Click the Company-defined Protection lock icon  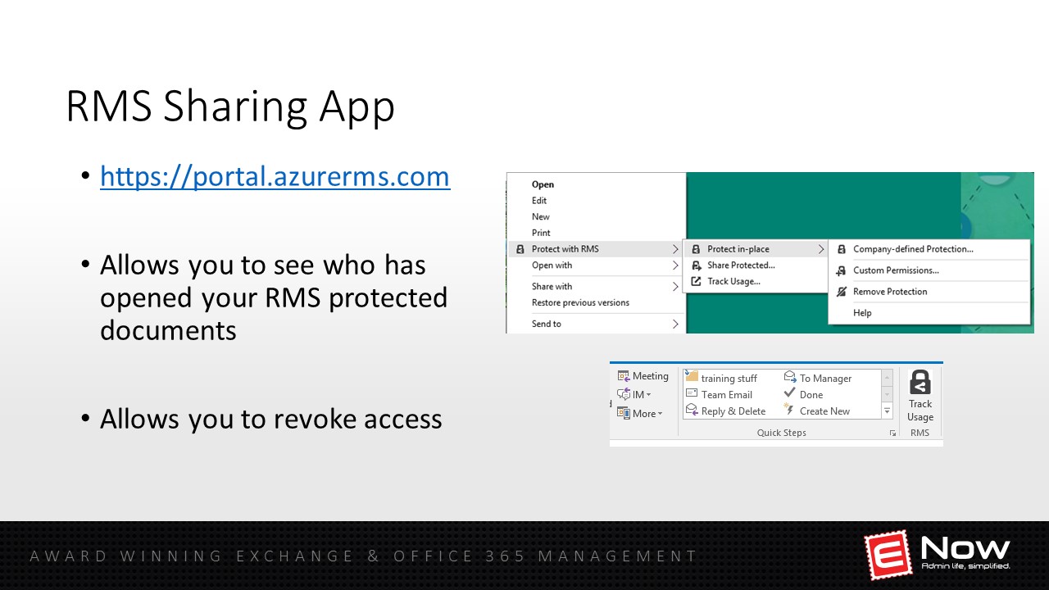(x=841, y=249)
